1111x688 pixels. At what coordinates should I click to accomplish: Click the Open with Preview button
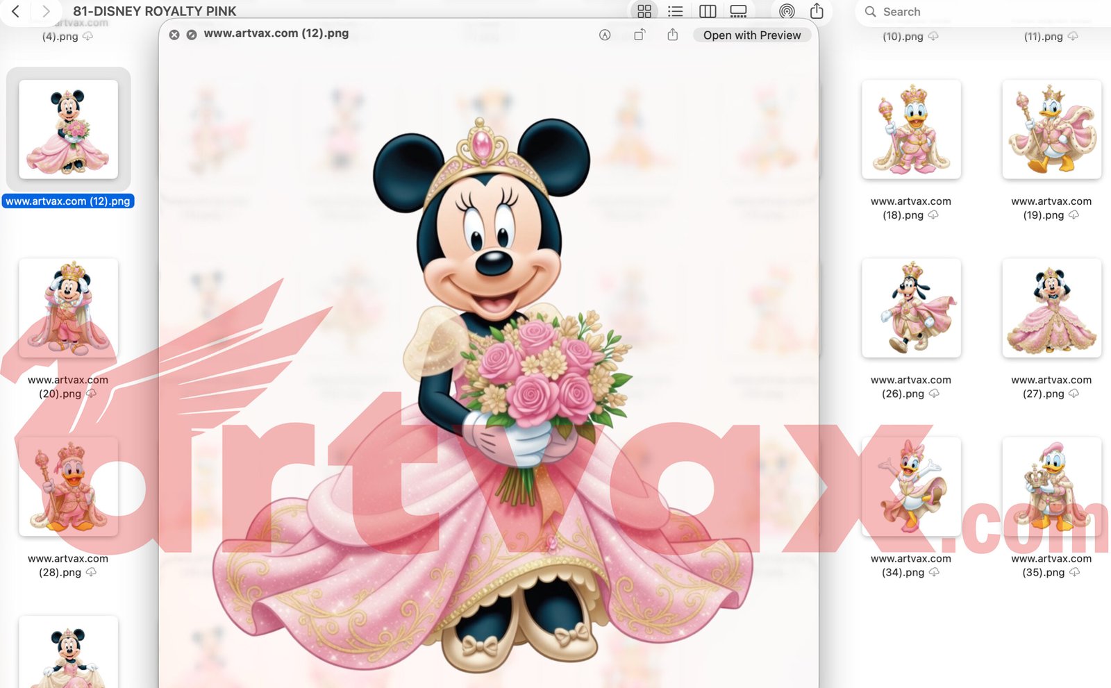[751, 35]
